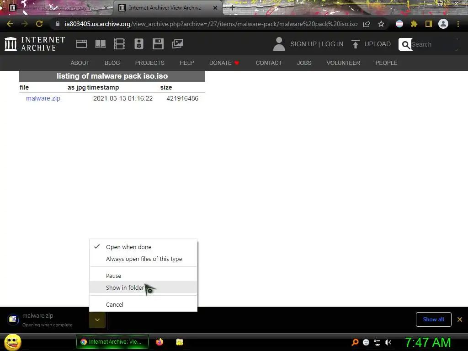The width and height of the screenshot is (468, 351).
Task: Click the upload arrow icon
Action: click(355, 44)
